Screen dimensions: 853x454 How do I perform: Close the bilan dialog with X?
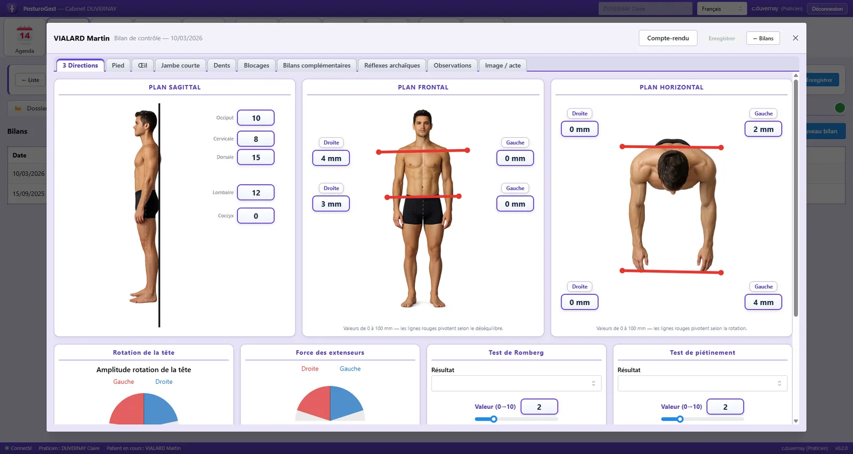tap(795, 38)
